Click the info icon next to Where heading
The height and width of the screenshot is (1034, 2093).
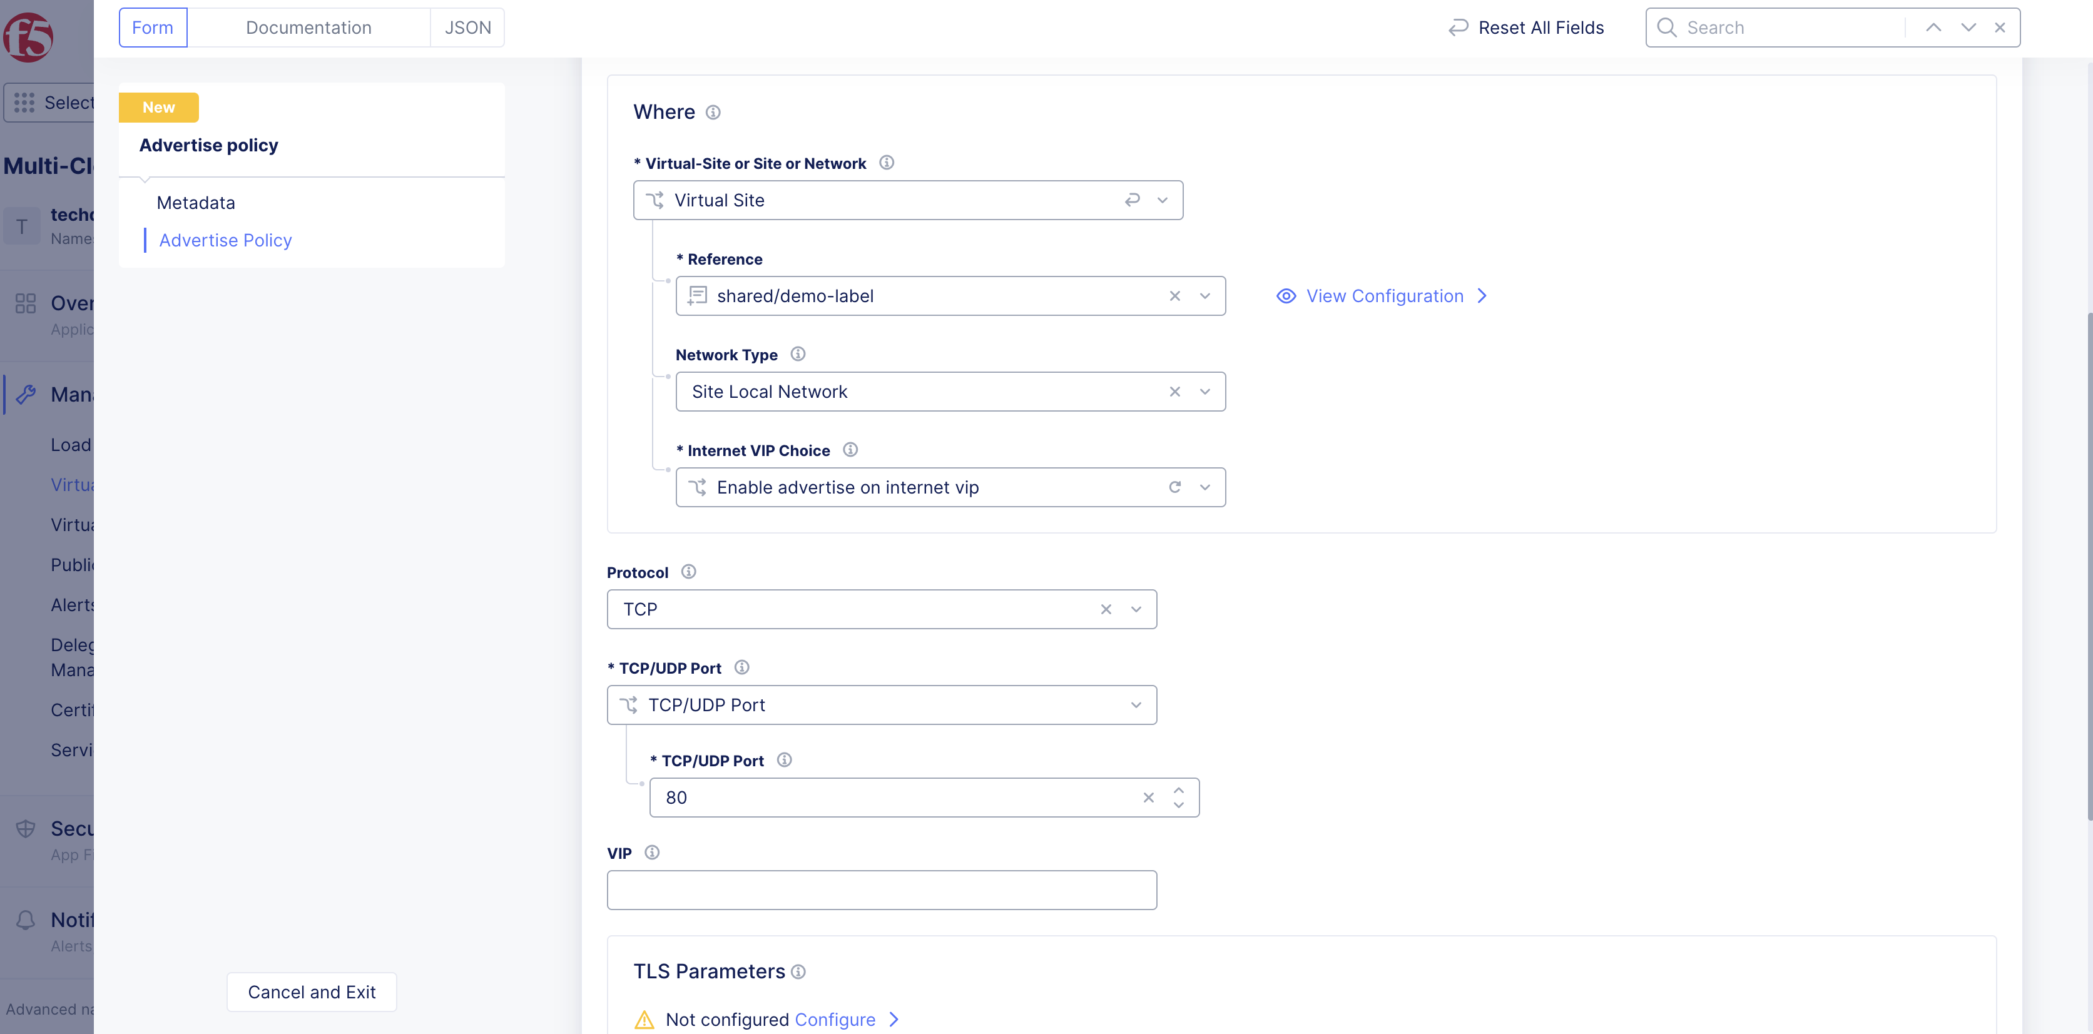(713, 112)
